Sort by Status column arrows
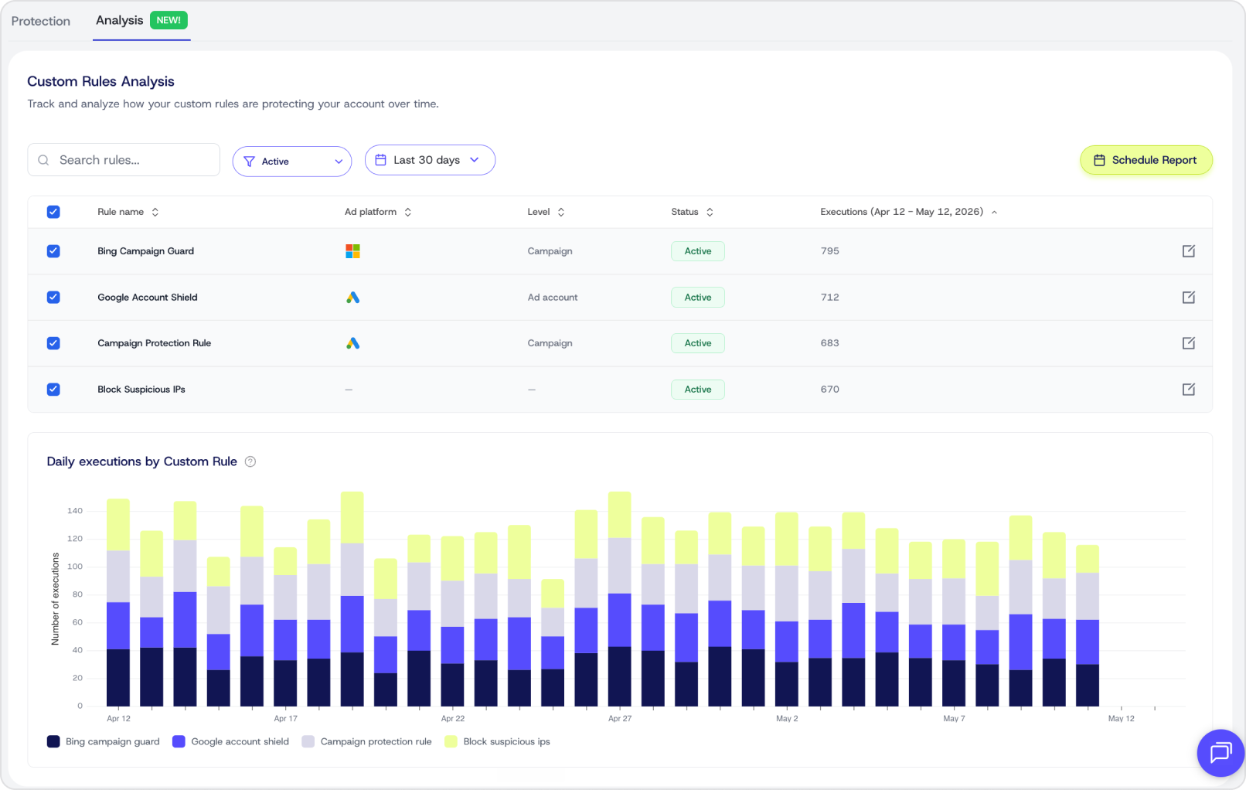Viewport: 1246px width, 790px height. click(x=710, y=212)
